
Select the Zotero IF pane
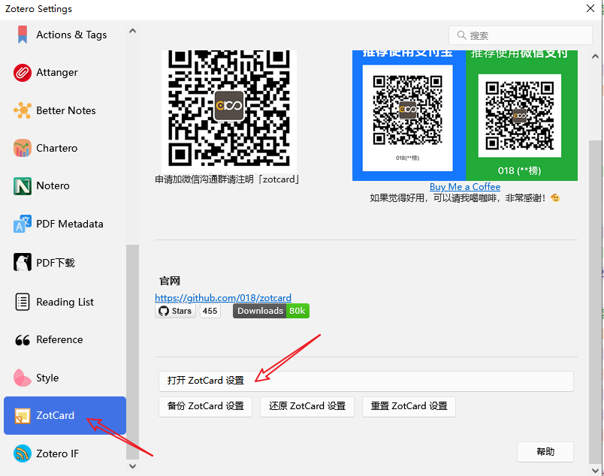[65, 453]
